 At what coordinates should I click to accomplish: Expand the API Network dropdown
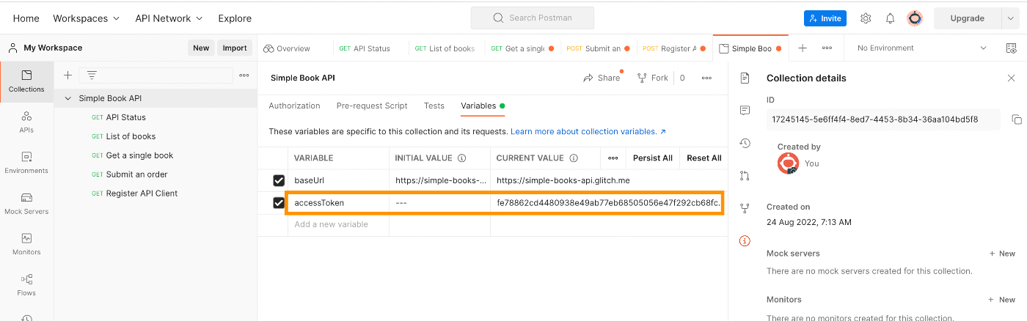[169, 18]
